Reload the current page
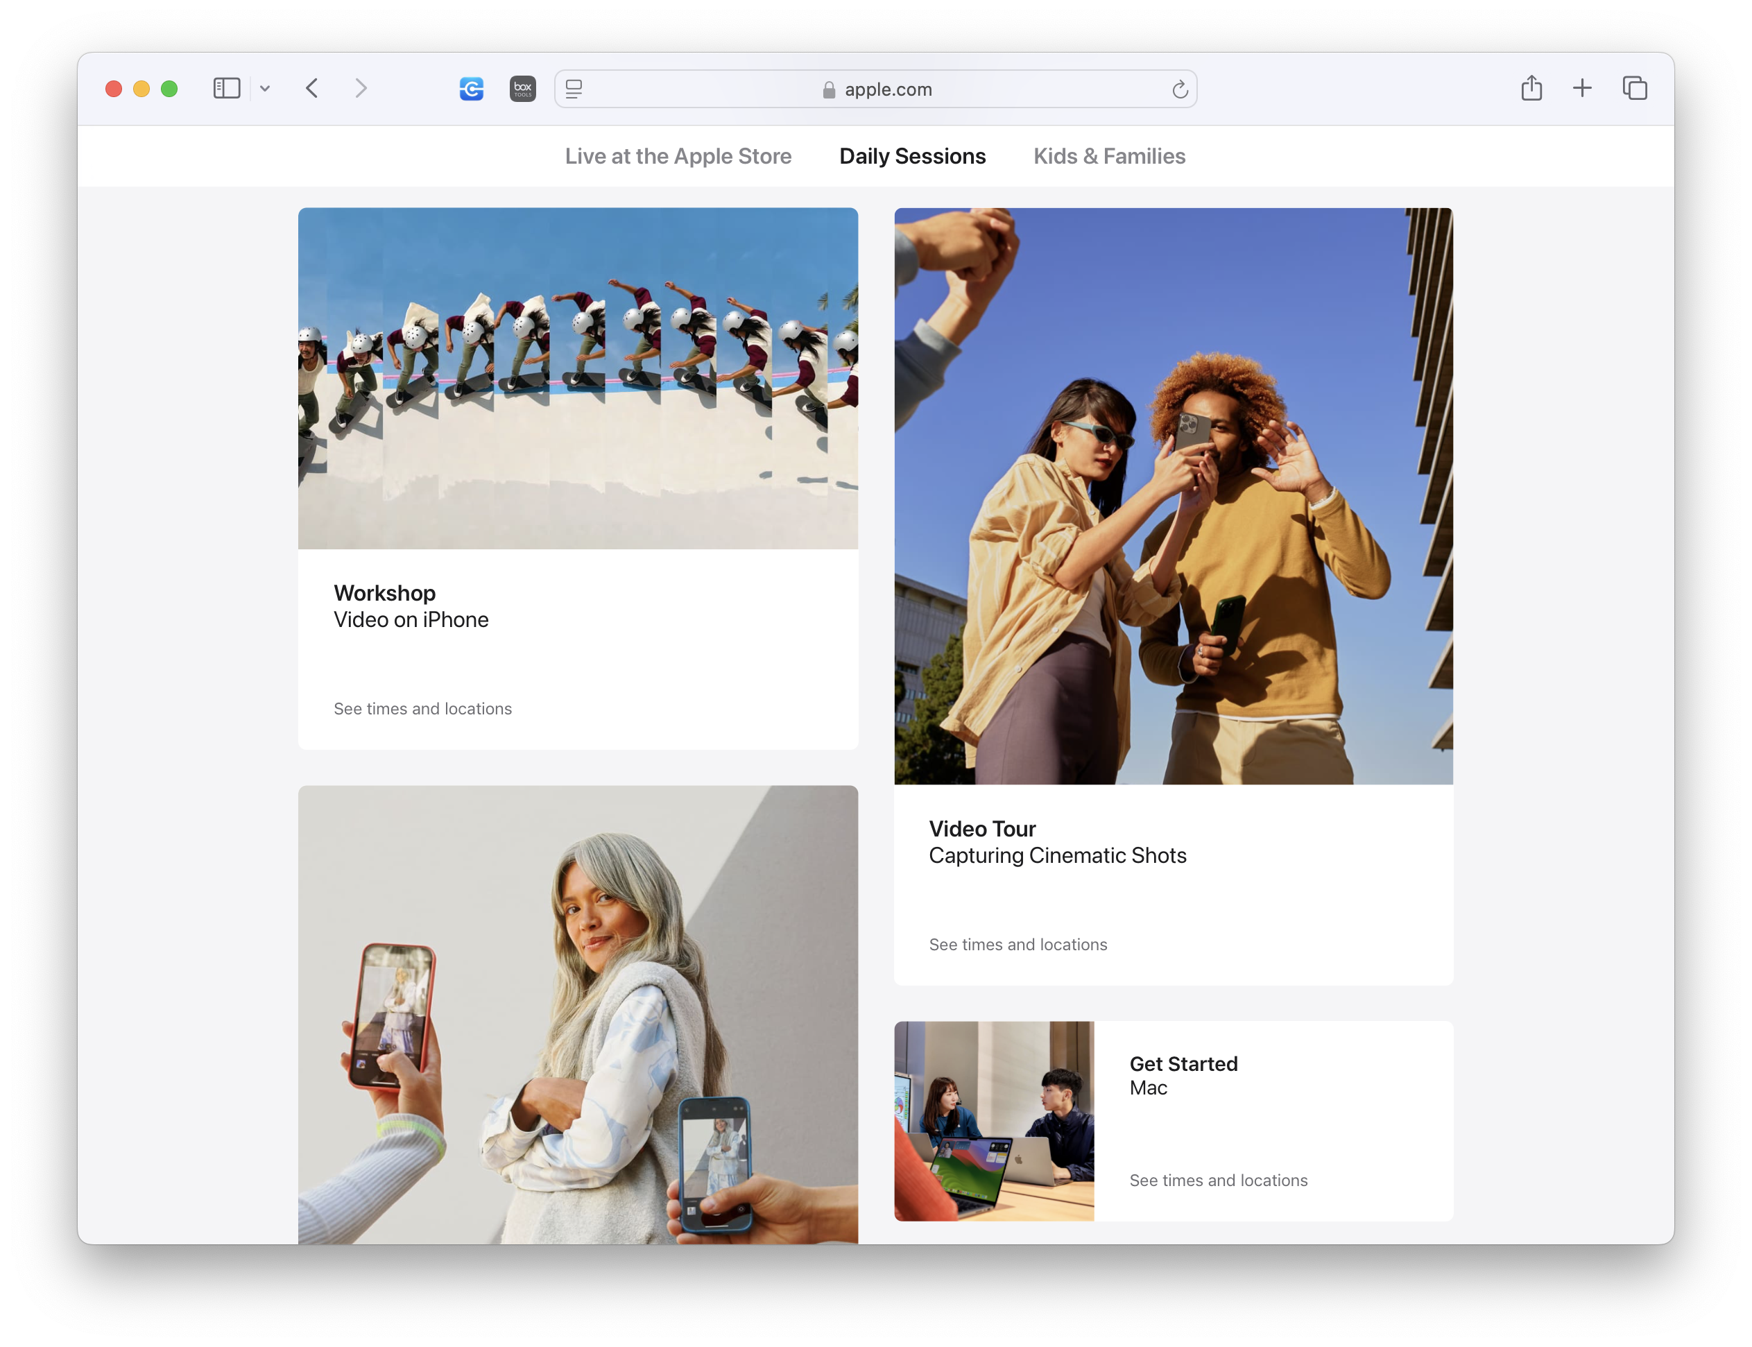The width and height of the screenshot is (1752, 1347). click(1180, 89)
